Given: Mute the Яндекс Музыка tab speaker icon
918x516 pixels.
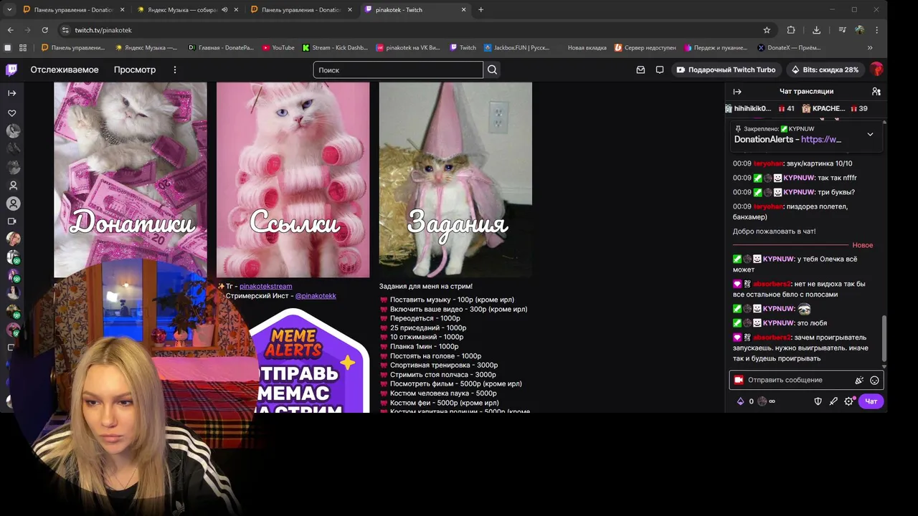Looking at the screenshot, I should 224,10.
